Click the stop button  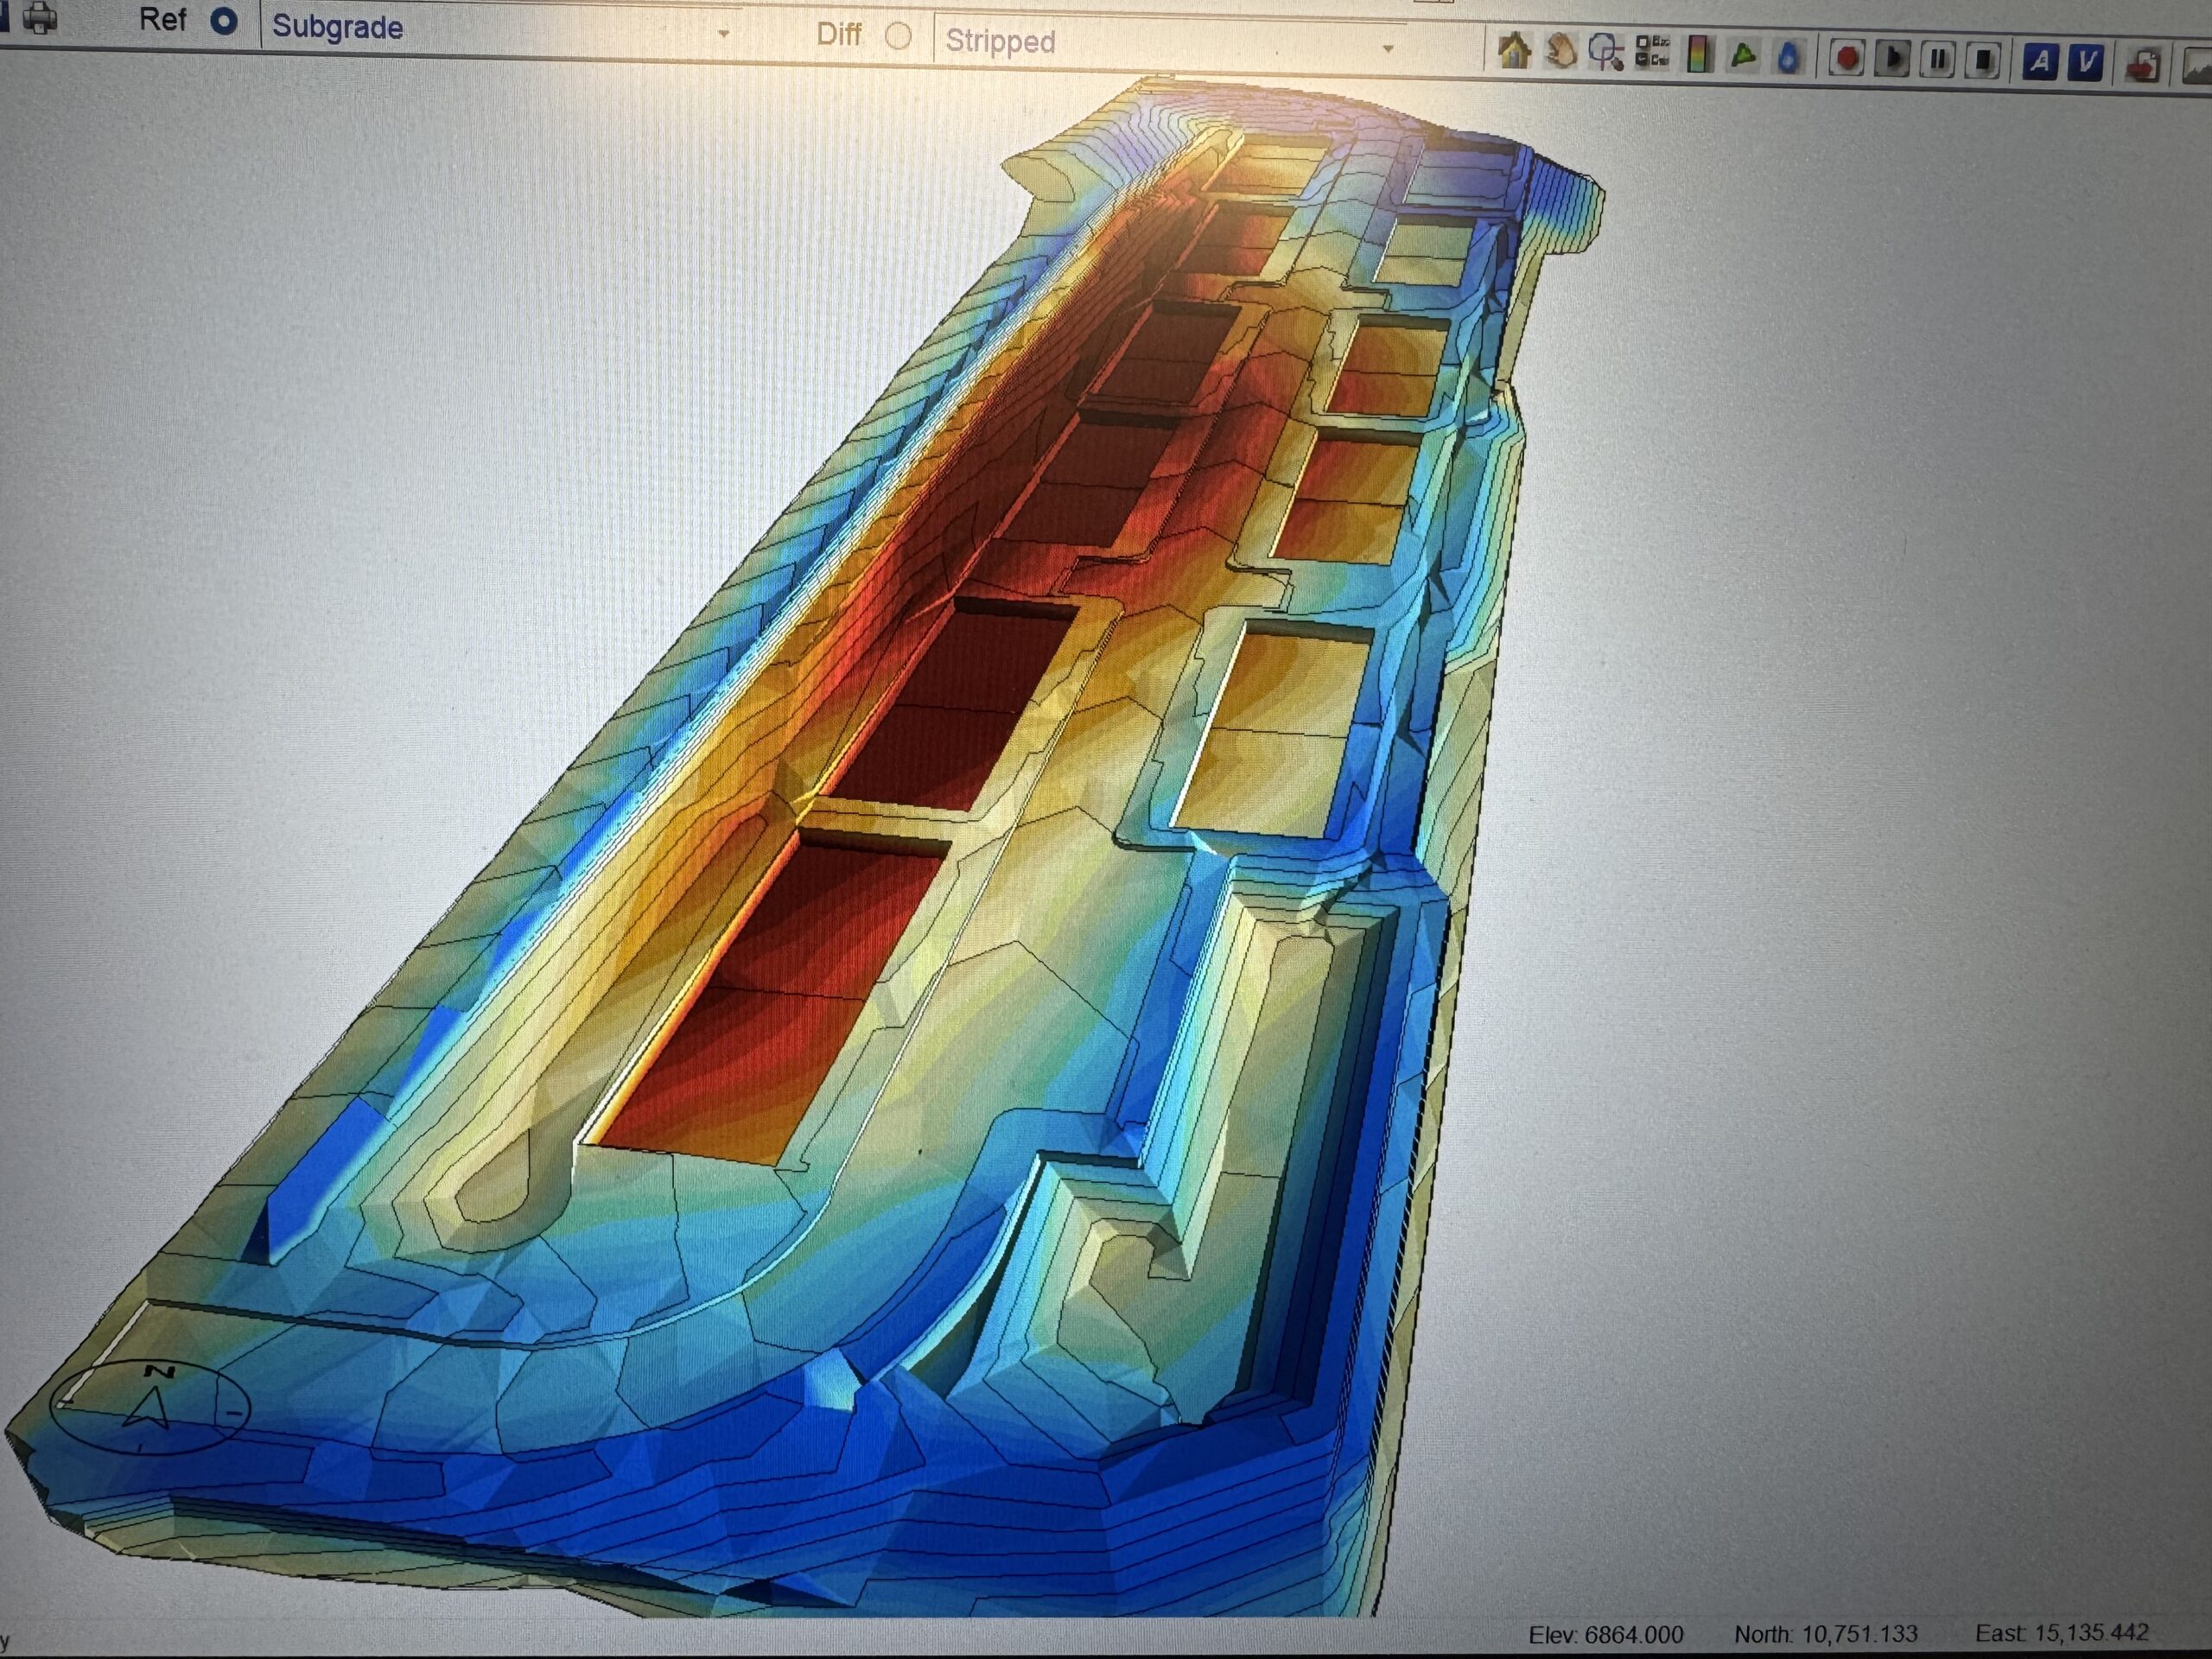1983,62
